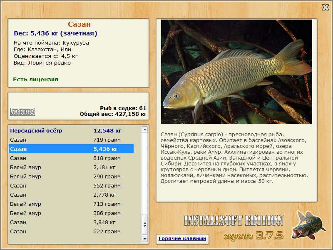Click the fish list scrollbar thumb

click(144, 225)
